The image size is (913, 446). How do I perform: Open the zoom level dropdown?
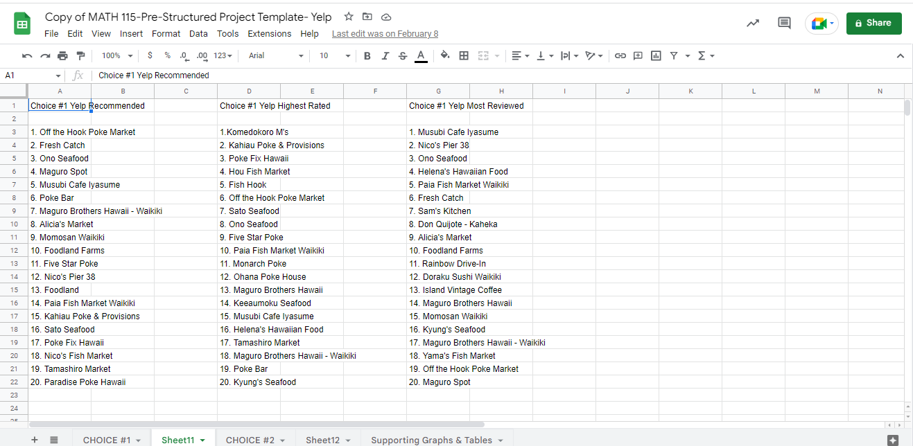point(116,55)
